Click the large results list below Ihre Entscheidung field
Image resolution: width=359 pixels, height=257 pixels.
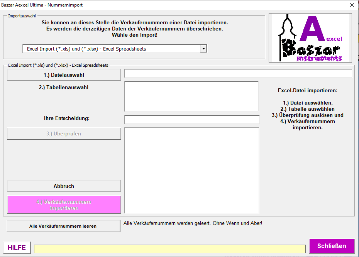click(191, 171)
